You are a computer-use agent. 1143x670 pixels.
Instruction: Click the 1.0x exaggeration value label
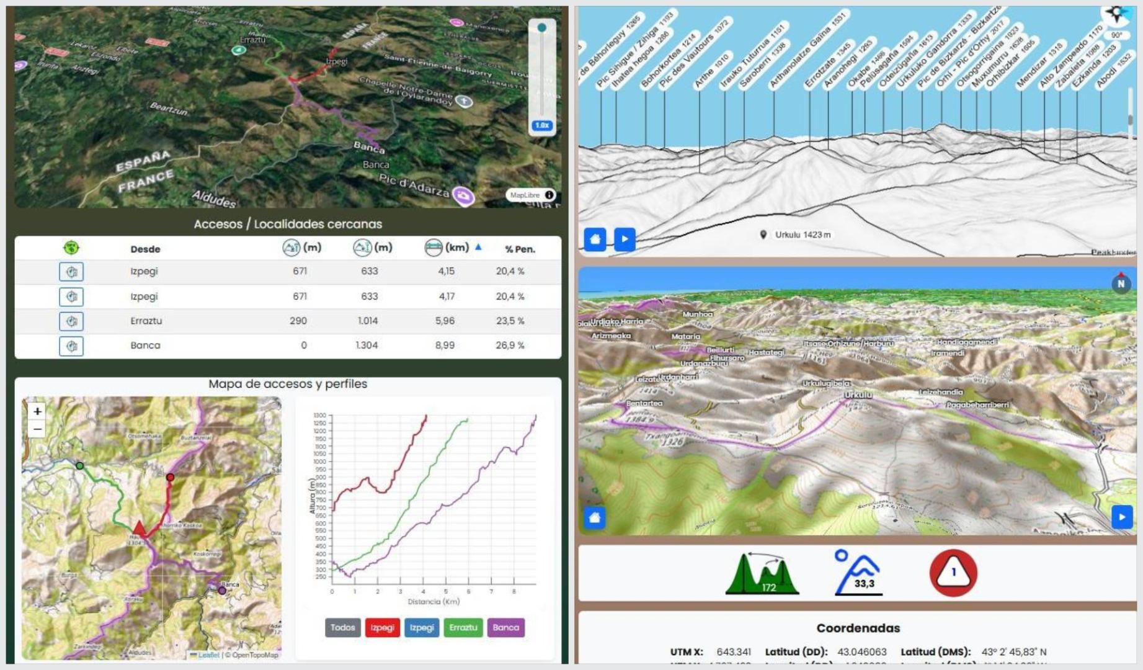click(542, 125)
